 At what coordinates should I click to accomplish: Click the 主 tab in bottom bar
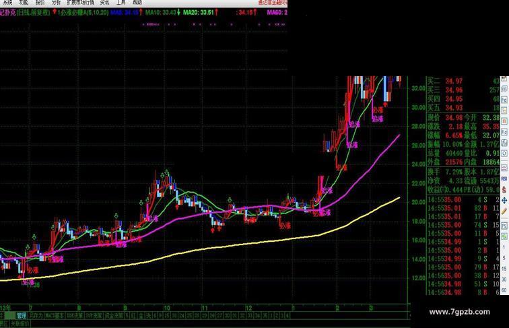[x=141, y=315]
